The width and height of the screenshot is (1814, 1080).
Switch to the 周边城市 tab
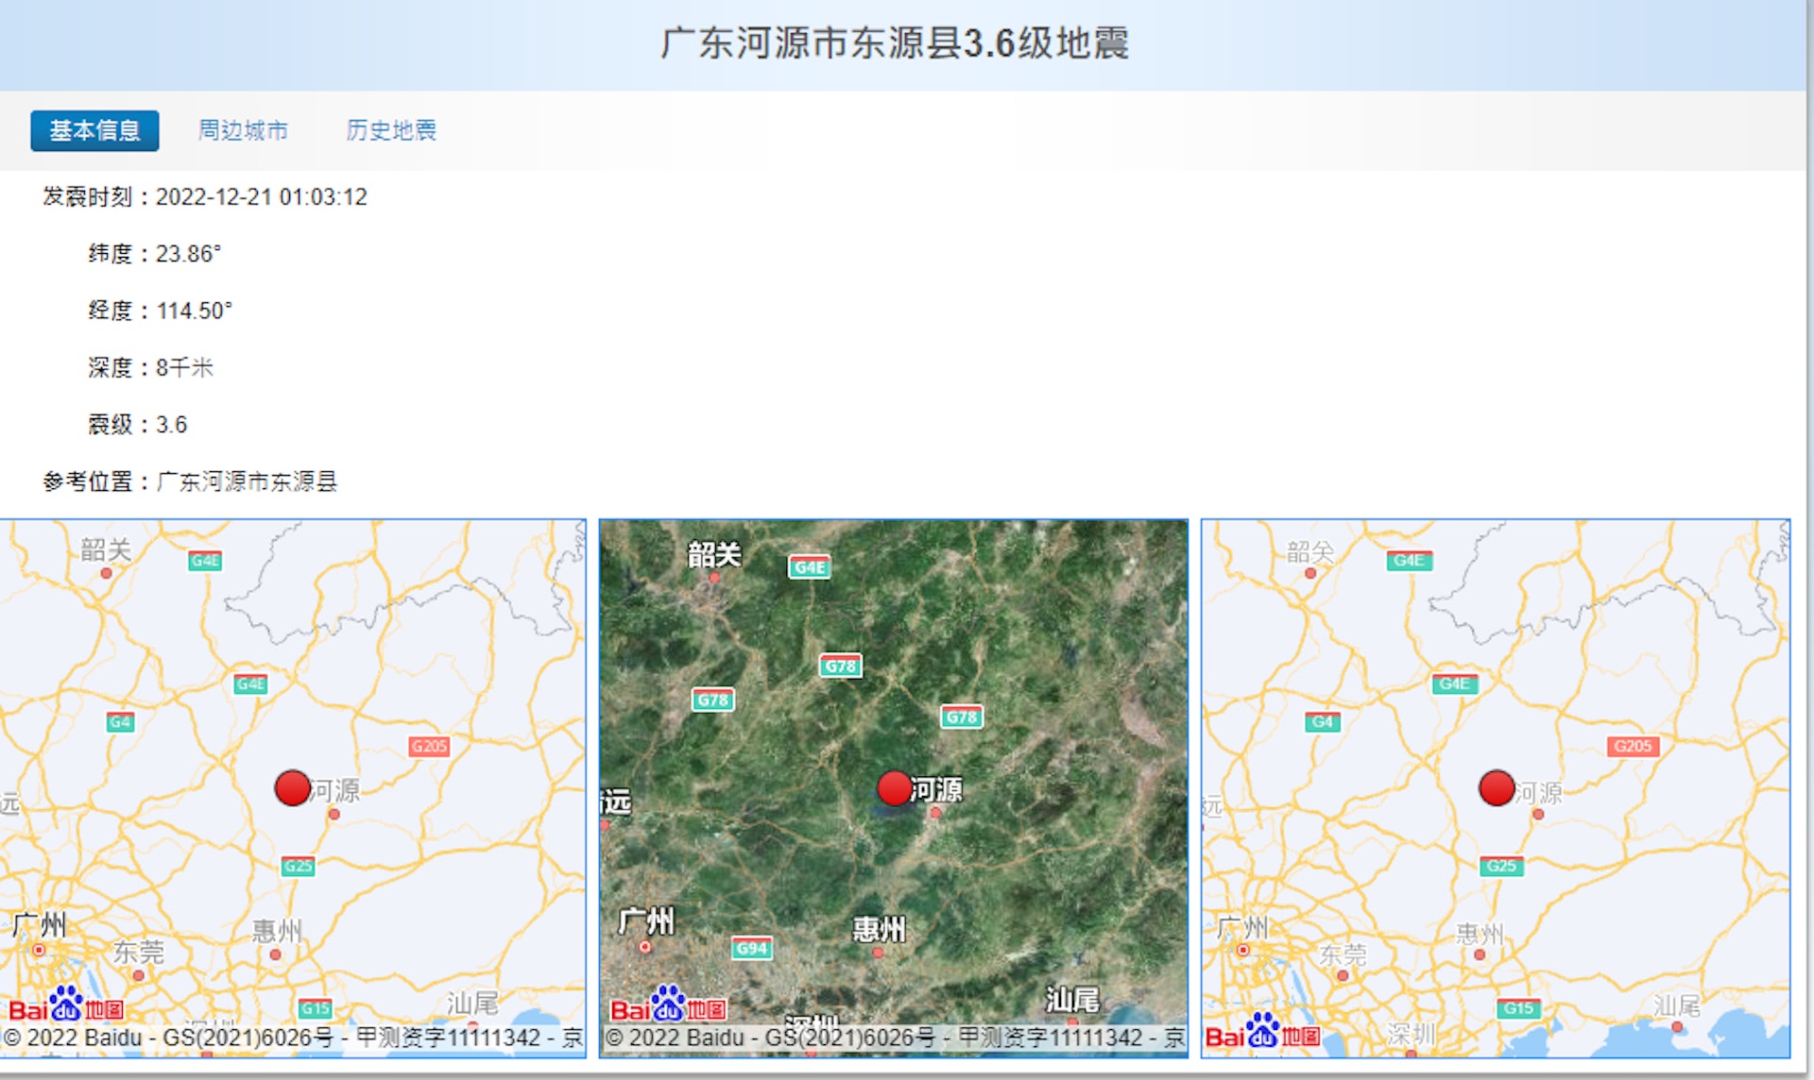(x=243, y=130)
